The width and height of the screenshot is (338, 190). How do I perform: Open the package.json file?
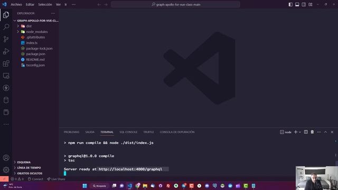[x=36, y=54]
